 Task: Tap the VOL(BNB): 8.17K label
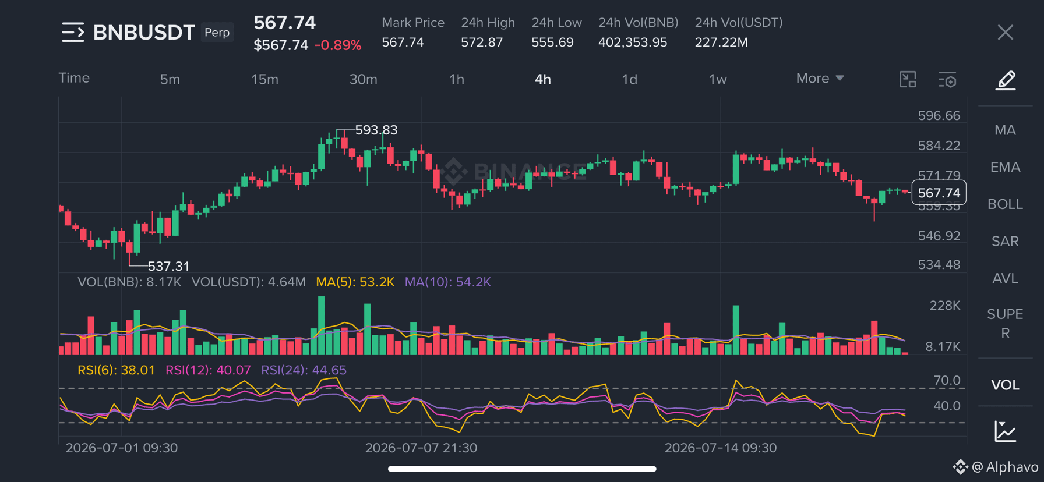coord(129,282)
